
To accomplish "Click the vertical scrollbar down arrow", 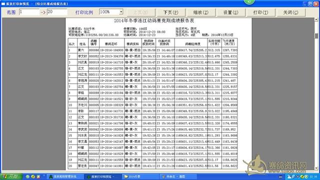I will click(316, 168).
